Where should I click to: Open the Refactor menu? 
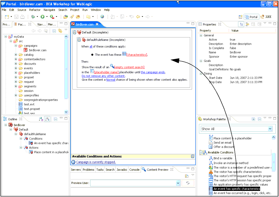click(35, 10)
